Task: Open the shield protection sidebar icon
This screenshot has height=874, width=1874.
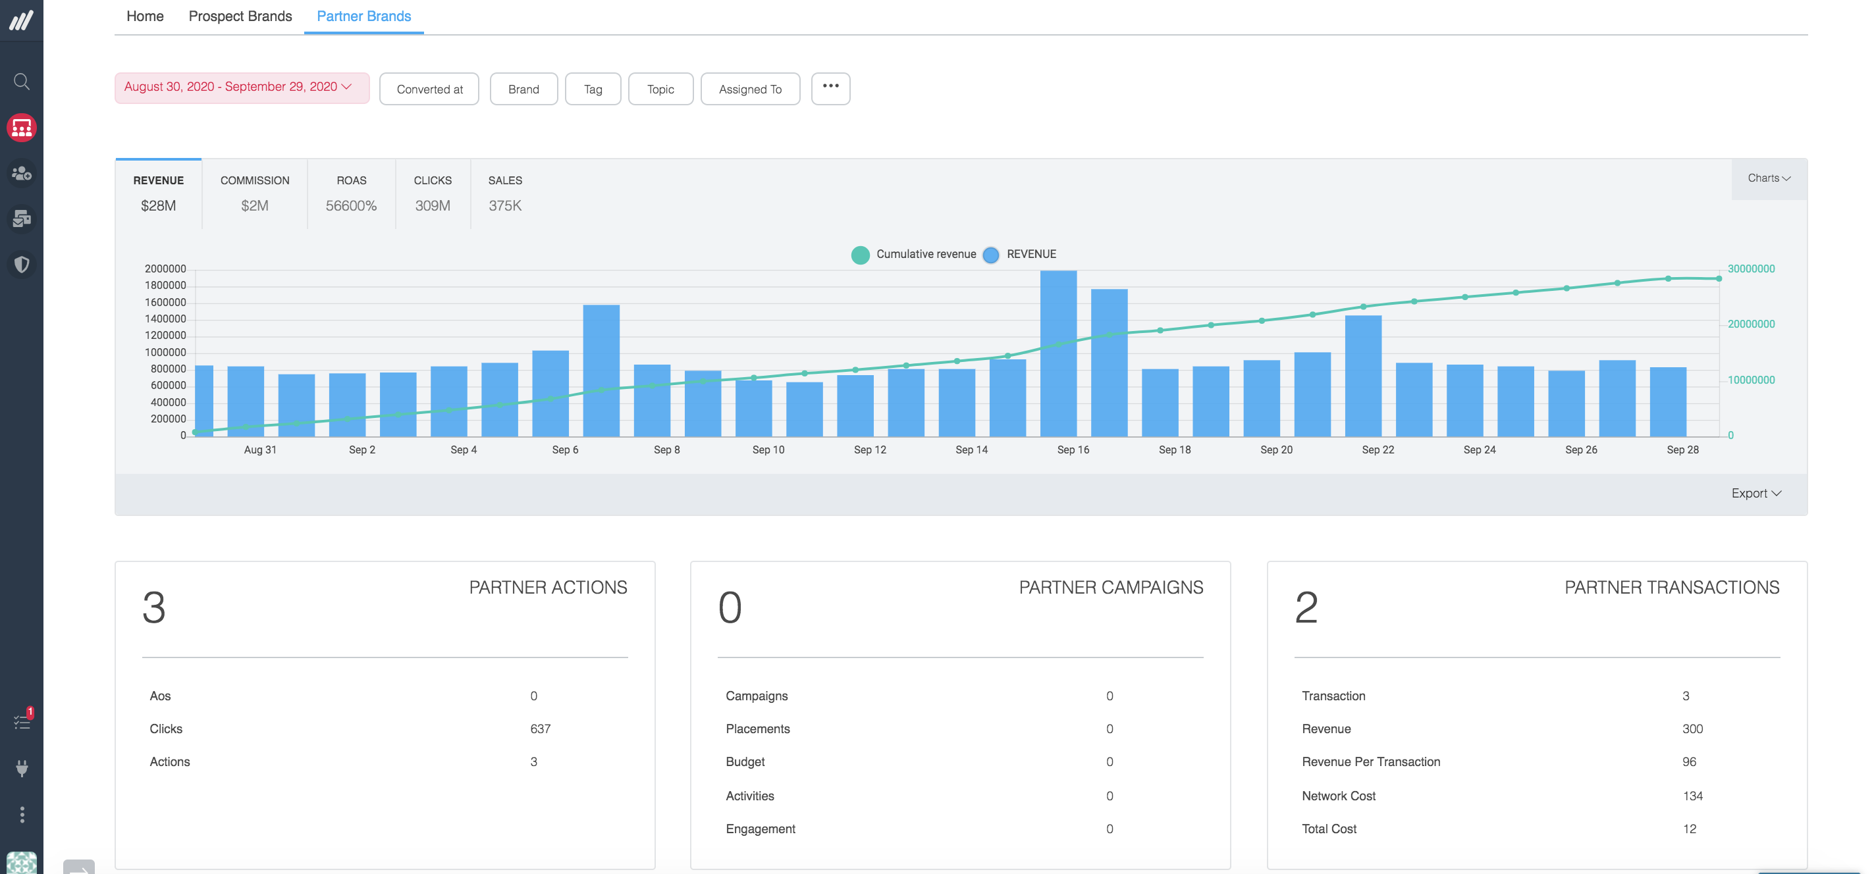Action: pos(22,264)
